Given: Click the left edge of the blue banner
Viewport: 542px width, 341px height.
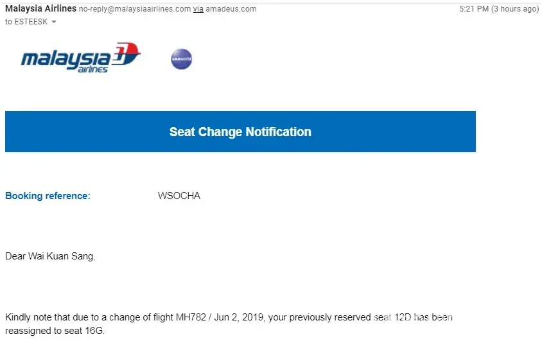Looking at the screenshot, I should [x=9, y=132].
